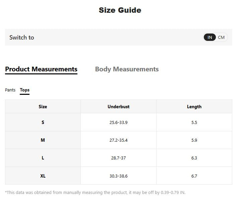Click the manual measurement disclaimer note

(x=95, y=192)
